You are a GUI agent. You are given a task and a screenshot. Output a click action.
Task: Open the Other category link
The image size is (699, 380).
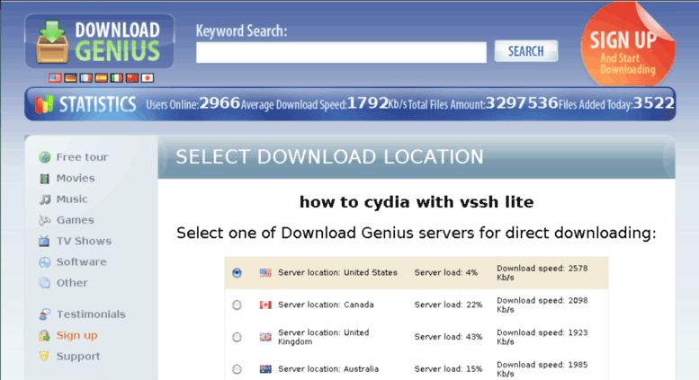[72, 283]
